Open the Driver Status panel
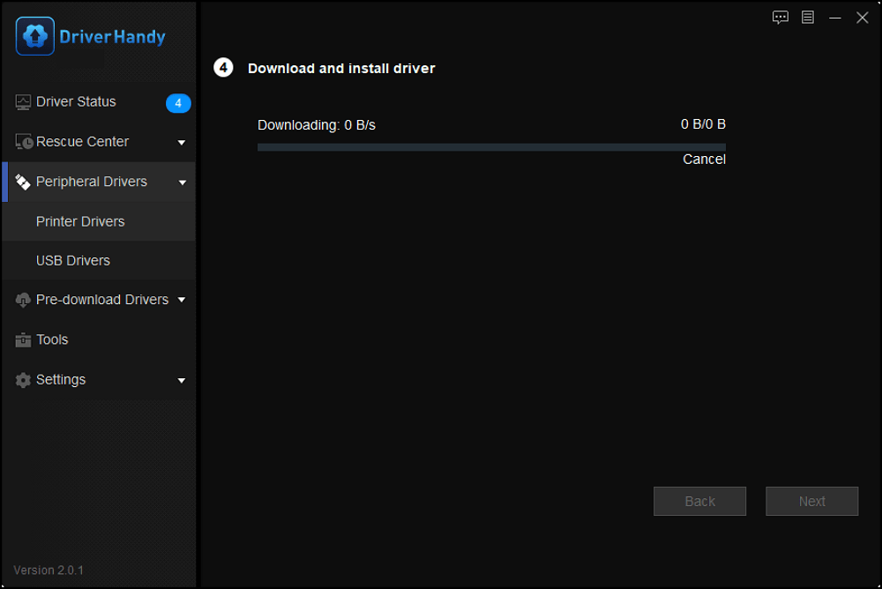Image resolution: width=882 pixels, height=589 pixels. point(74,101)
